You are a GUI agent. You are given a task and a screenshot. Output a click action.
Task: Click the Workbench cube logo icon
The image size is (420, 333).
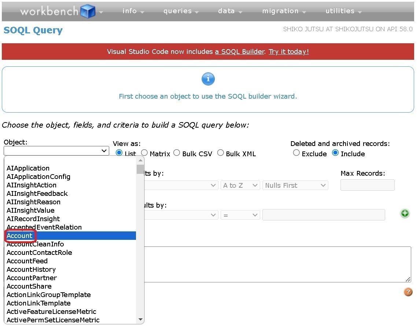tap(88, 11)
